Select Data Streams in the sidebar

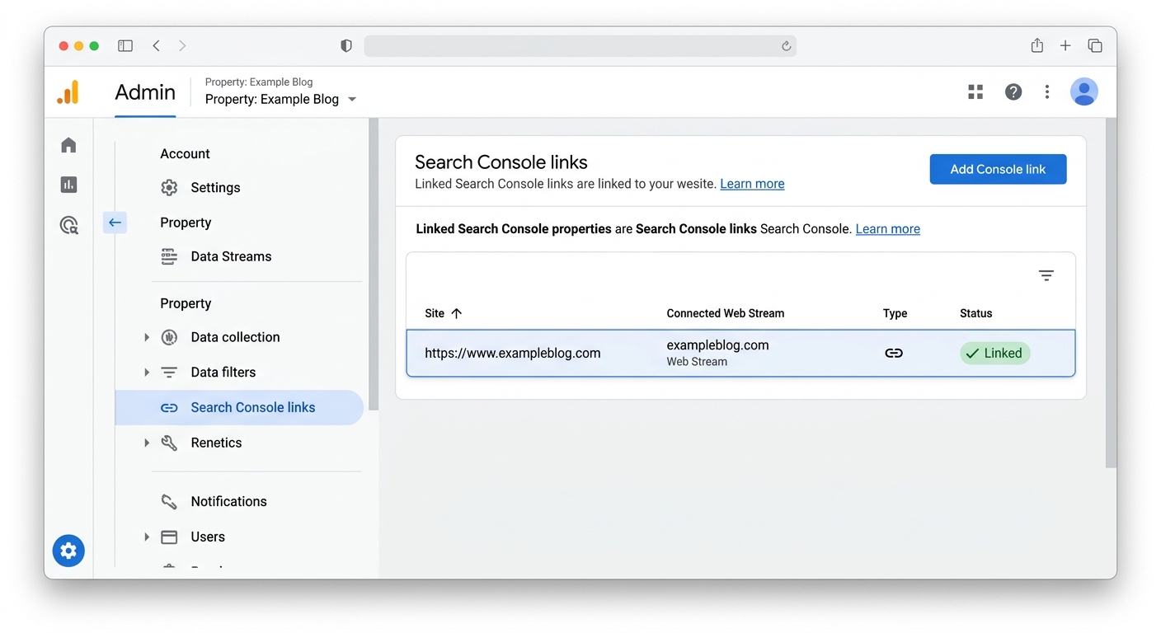pyautogui.click(x=231, y=256)
